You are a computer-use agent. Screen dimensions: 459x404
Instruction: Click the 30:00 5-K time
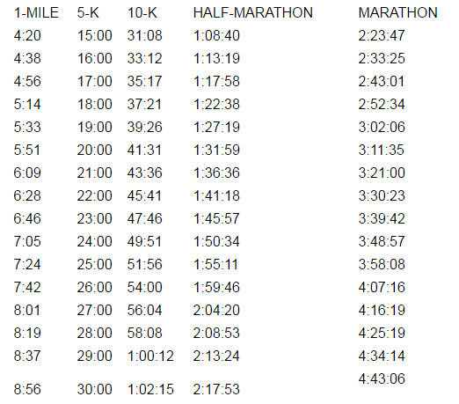click(94, 390)
